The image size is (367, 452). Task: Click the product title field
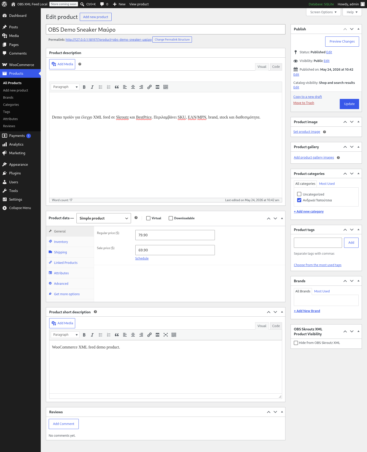coord(166,29)
